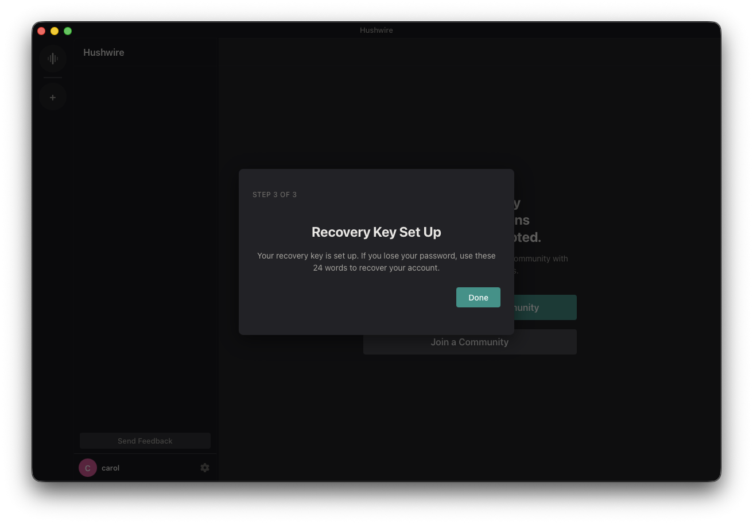
Task: Minimize the window with the yellow button
Action: click(55, 30)
